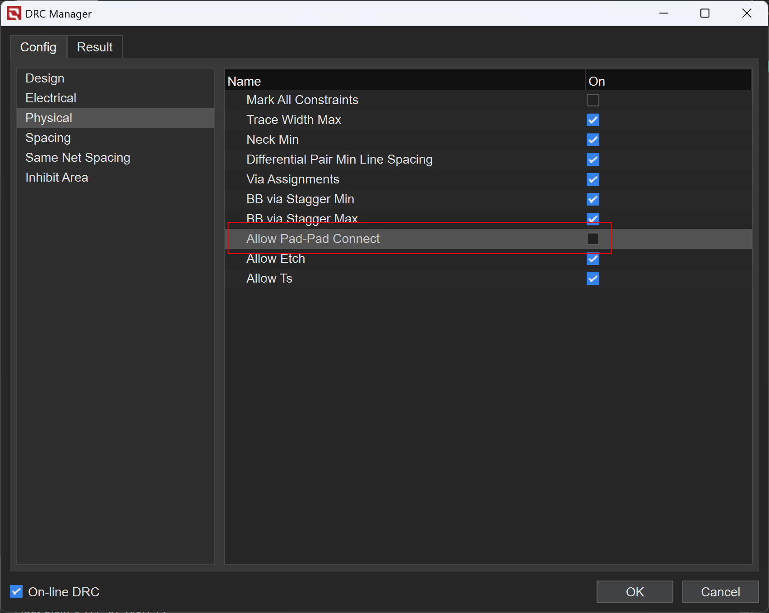The image size is (769, 613).
Task: Enable Allow Pad-Pad Connect checkbox
Action: coord(593,239)
